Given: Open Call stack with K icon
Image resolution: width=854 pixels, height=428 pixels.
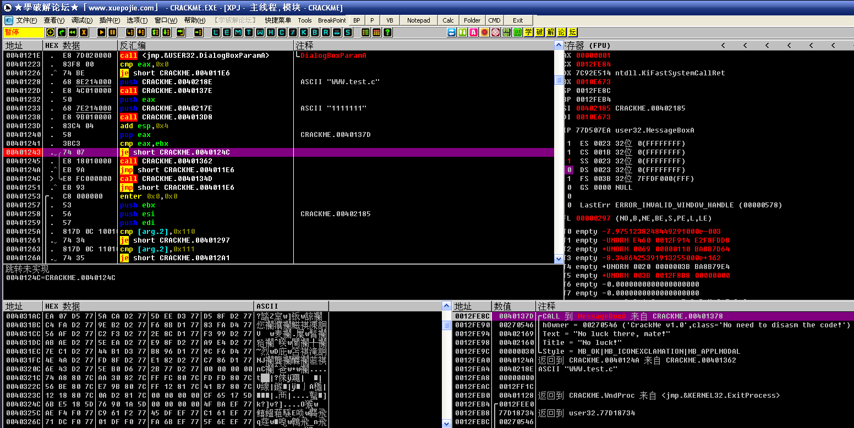Looking at the screenshot, I should tap(304, 32).
